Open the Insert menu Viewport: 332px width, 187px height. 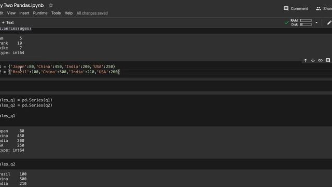click(x=24, y=13)
